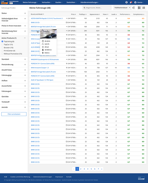The width and height of the screenshot is (148, 183).
Task: Expand the Status filter section
Action: 25,13
